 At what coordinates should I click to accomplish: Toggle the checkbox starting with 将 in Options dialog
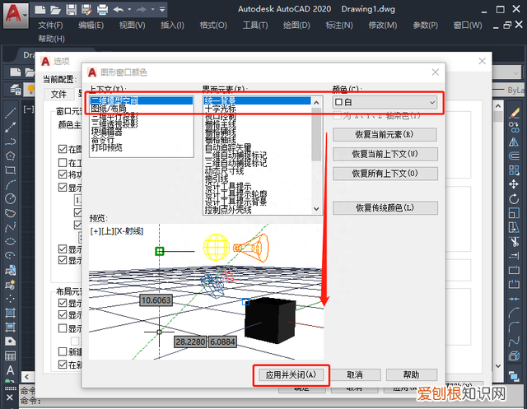63,174
